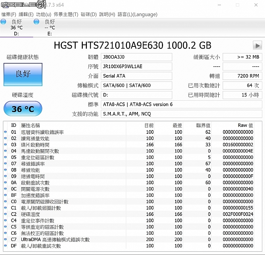
Task: Click the Raw 值 column header
Action: [x=245, y=125]
